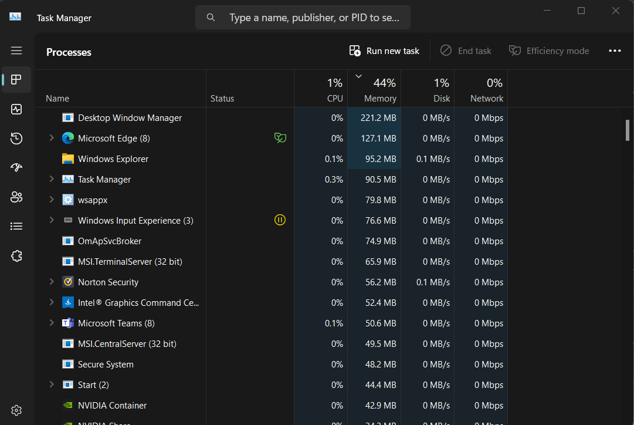Click the 79.8 MB memory value
This screenshot has width=634, height=425.
pyautogui.click(x=381, y=200)
